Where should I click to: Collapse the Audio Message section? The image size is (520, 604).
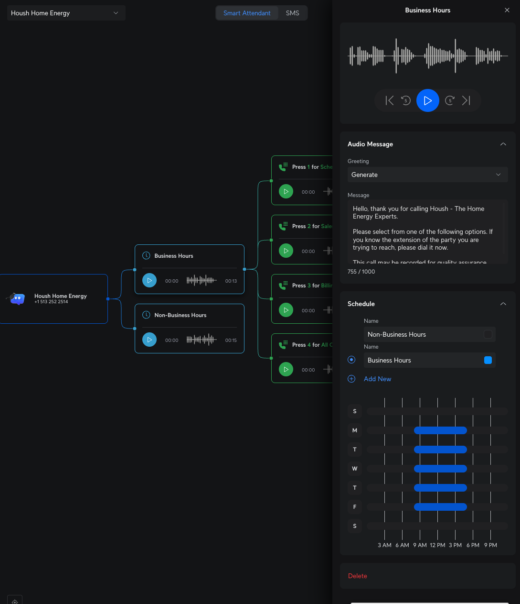(x=503, y=144)
